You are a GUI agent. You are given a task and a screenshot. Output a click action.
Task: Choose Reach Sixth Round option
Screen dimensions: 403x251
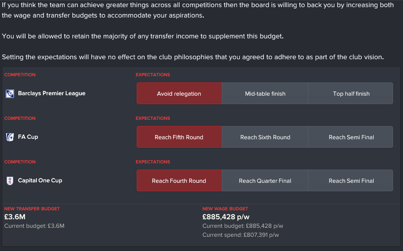tap(265, 137)
